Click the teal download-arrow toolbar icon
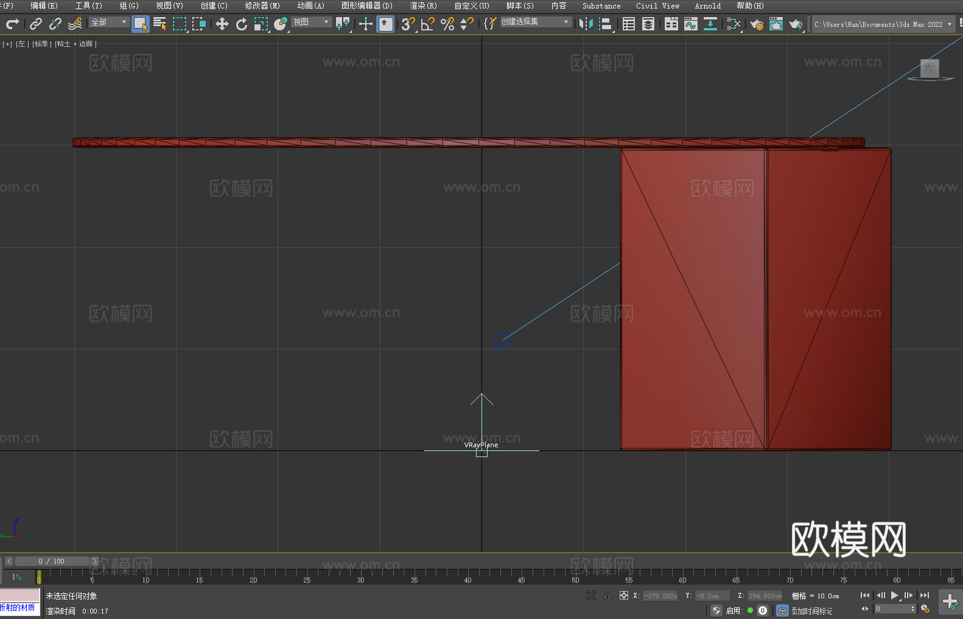 point(710,24)
